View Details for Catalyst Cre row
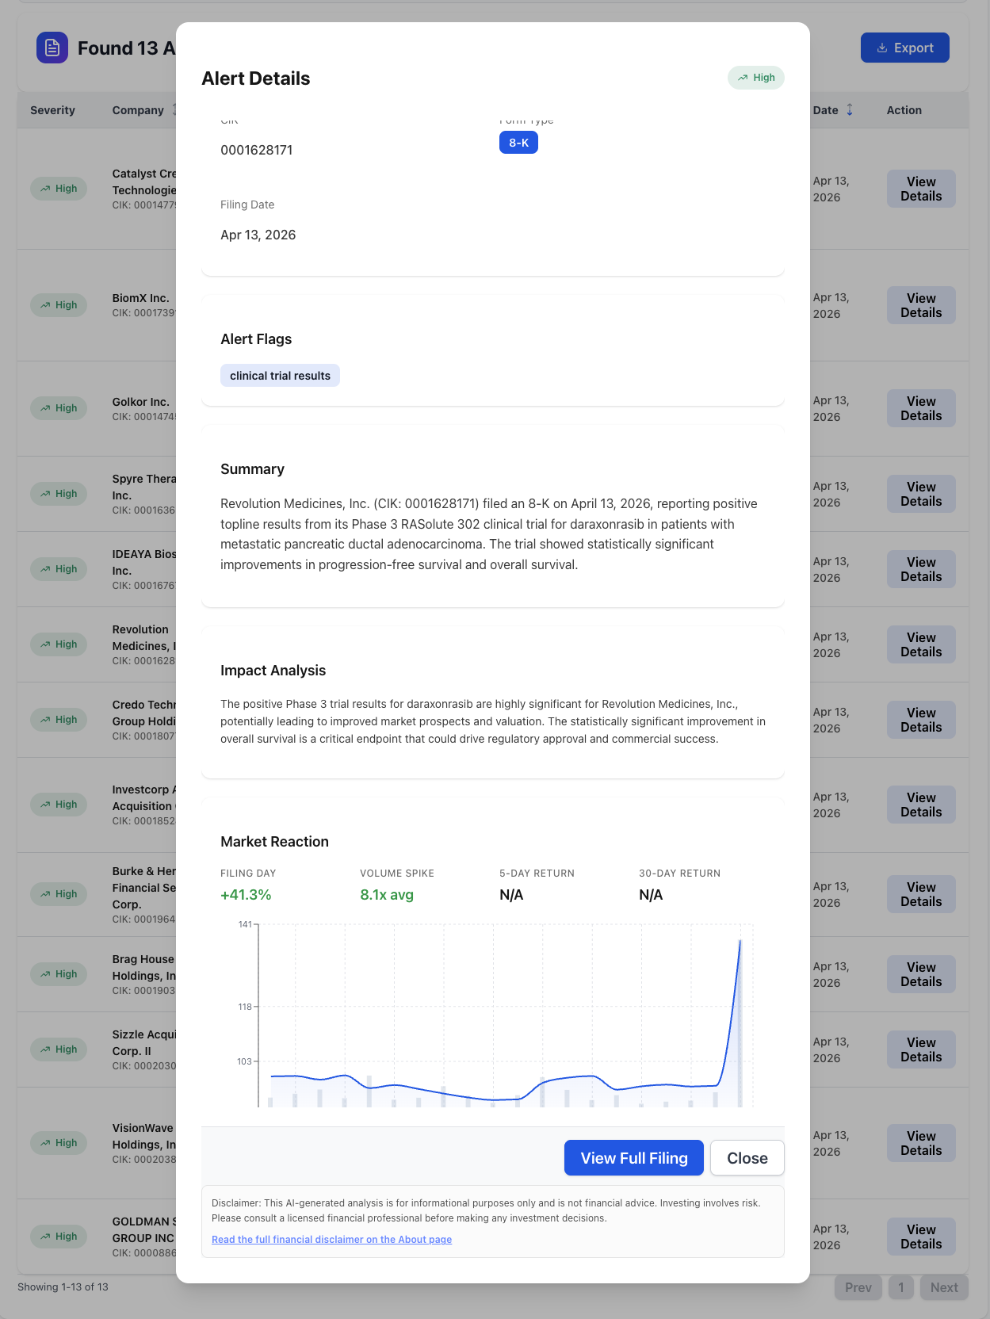Screen dimensions: 990x1319 click(x=921, y=189)
